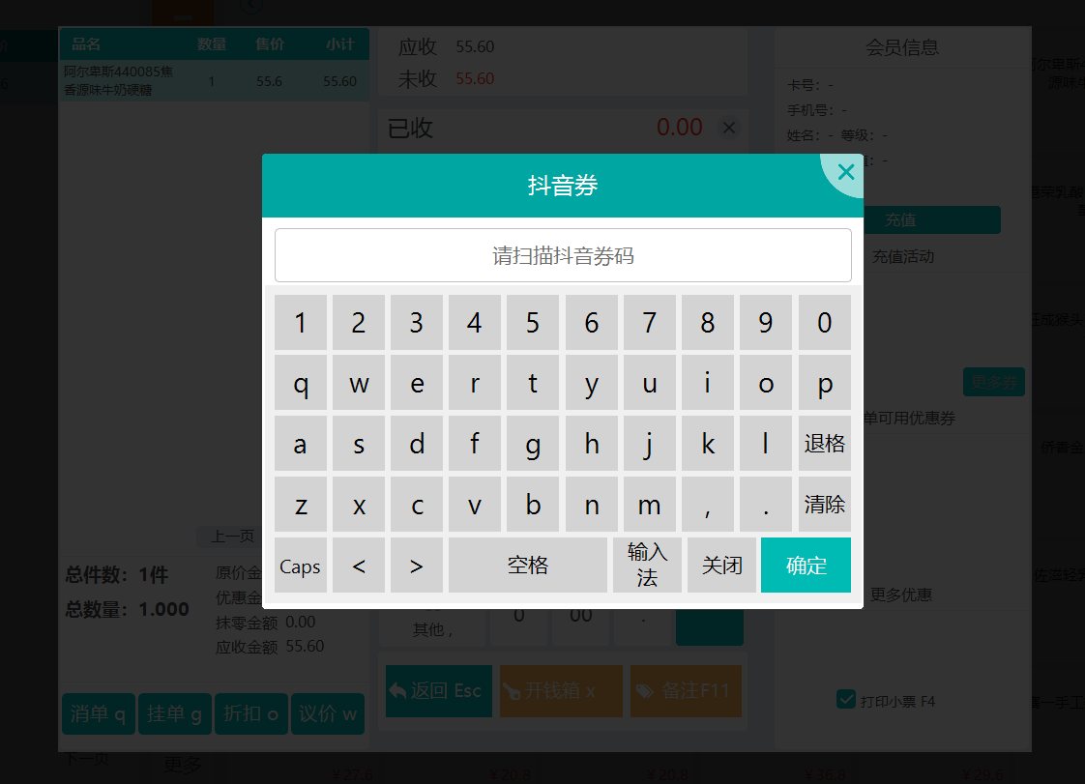Tap the letter s key
Screen dimensions: 1085x784
(359, 444)
